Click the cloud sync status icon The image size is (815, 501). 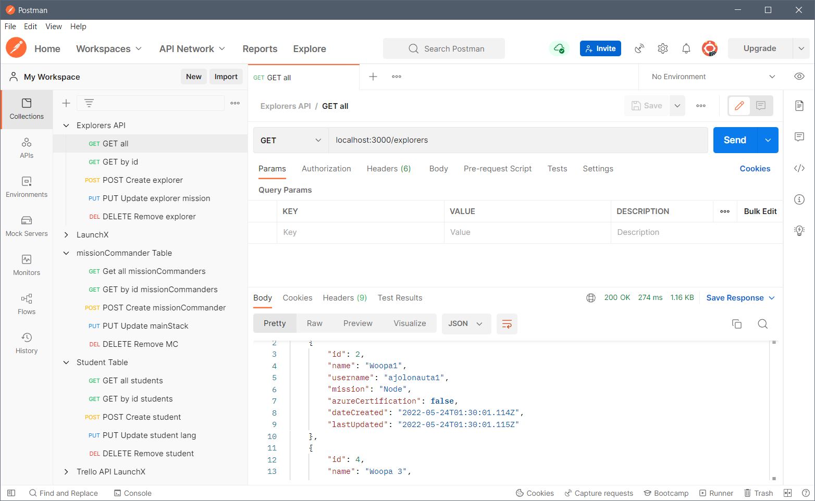pos(559,48)
